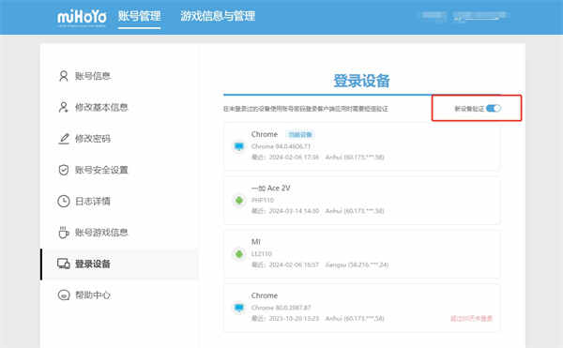The width and height of the screenshot is (563, 348).
Task: Click the Android icon of 一加 Ace 2V
Action: (x=238, y=200)
